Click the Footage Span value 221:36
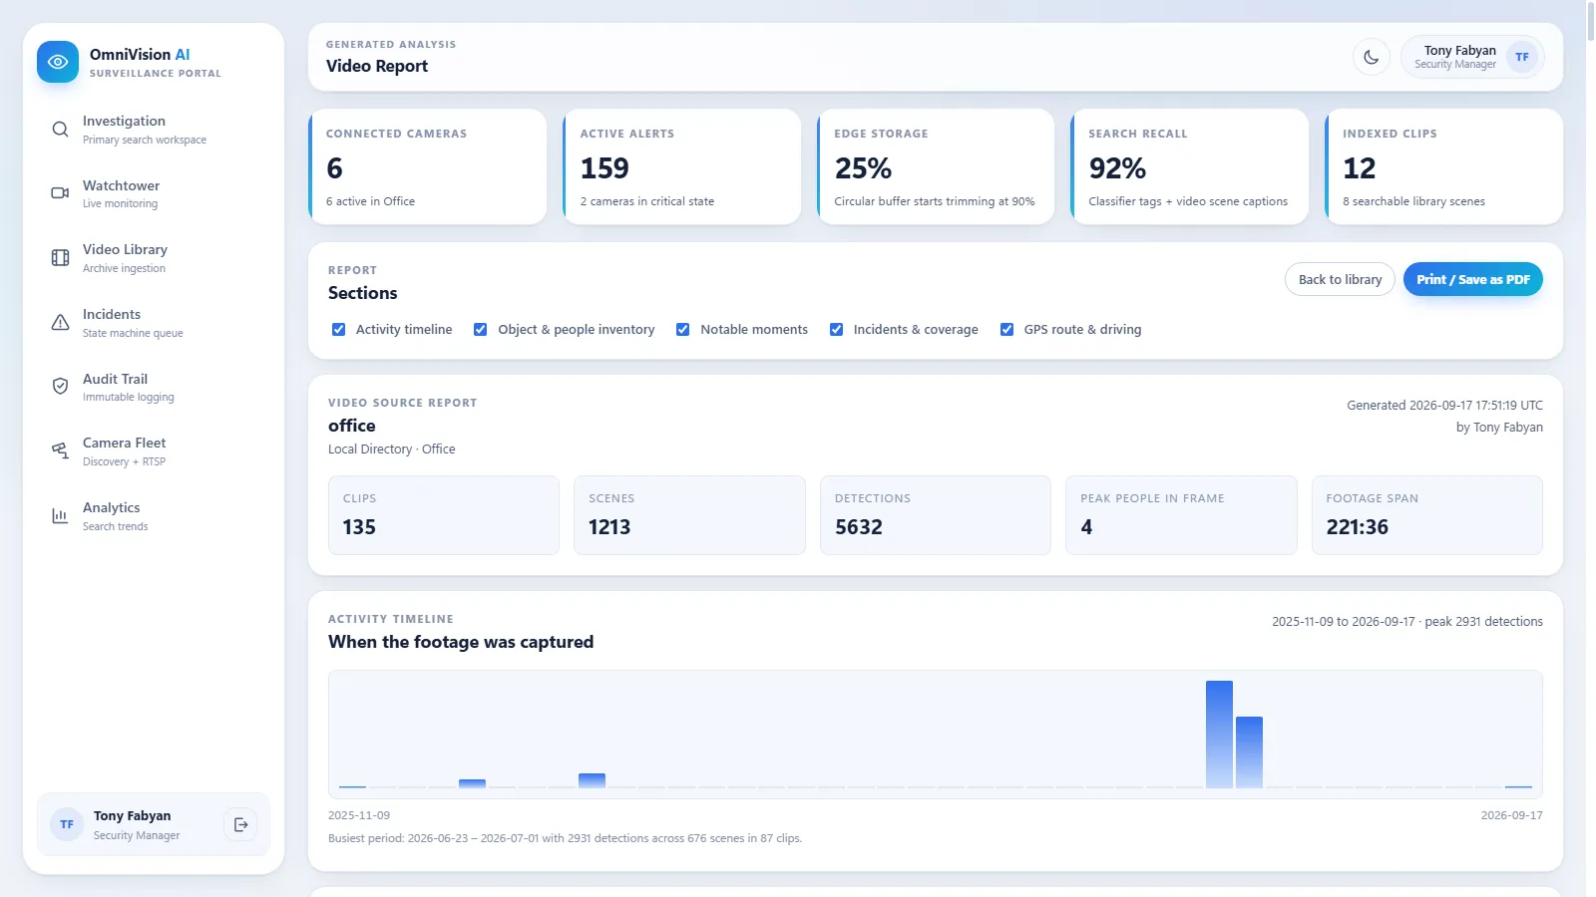 [1358, 527]
